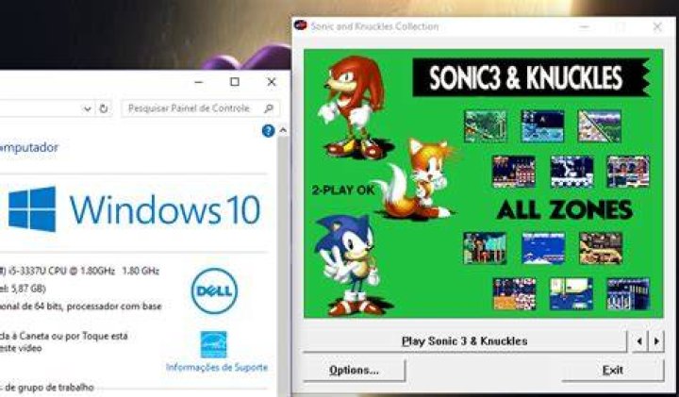The width and height of the screenshot is (679, 397).
Task: Click first zone thumbnail in second row
Action: [514, 172]
